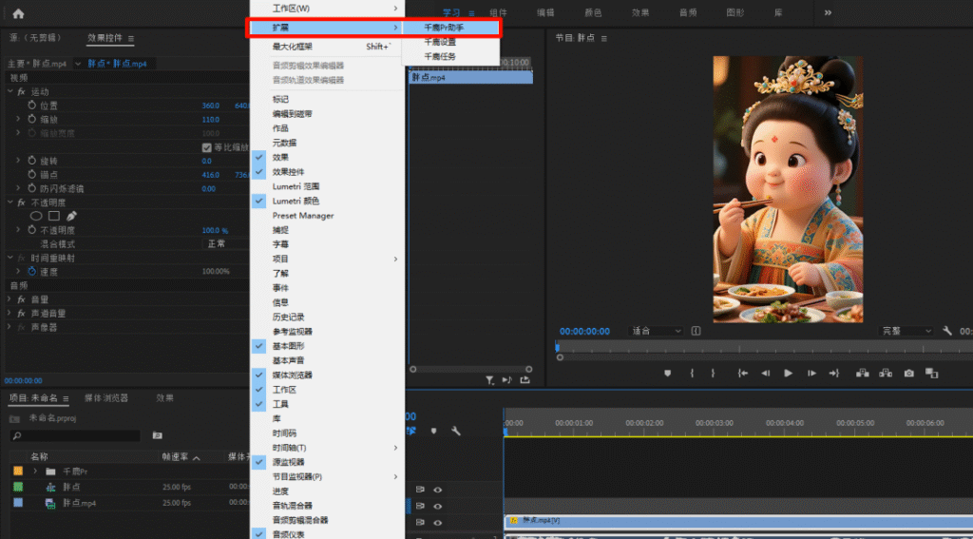Add a marker in the Program monitor
973x539 pixels.
click(667, 374)
